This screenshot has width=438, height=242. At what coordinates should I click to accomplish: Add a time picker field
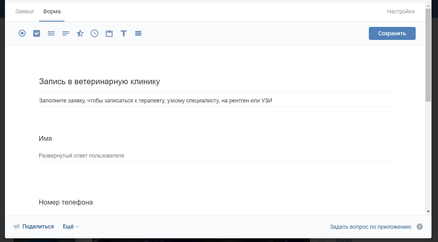pos(94,33)
